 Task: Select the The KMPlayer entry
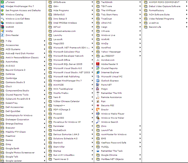point(119,11)
